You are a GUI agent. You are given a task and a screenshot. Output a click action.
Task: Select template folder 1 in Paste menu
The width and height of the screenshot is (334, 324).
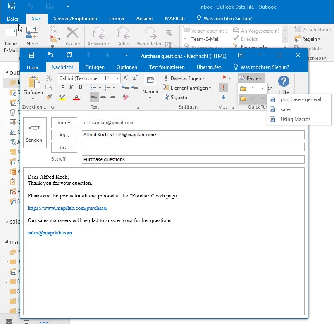(x=253, y=88)
